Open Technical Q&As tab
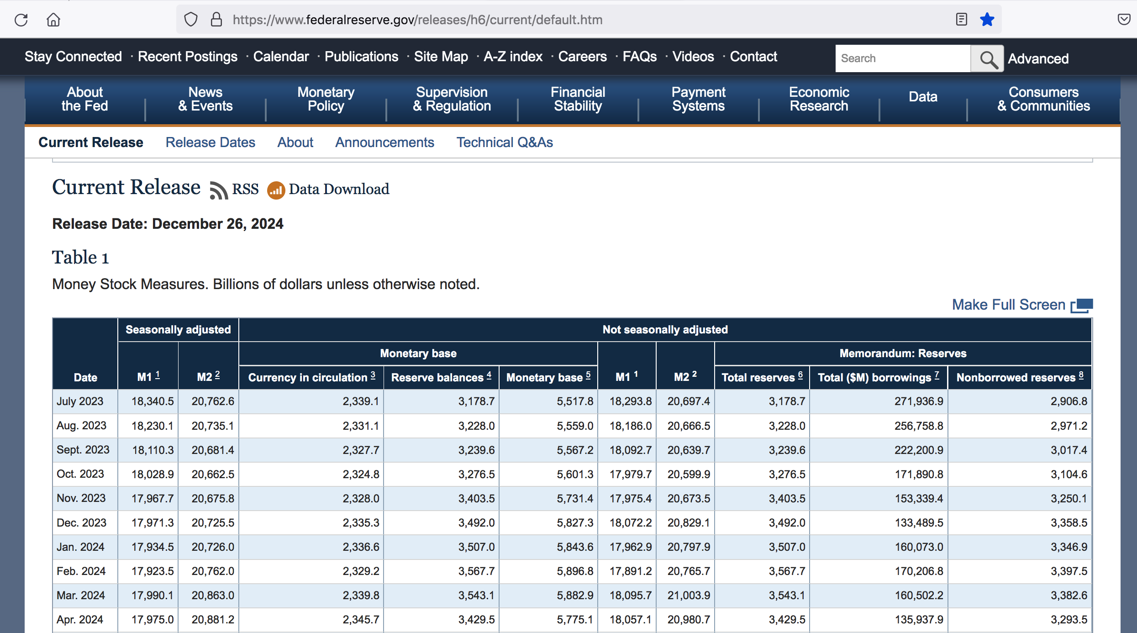Screen dimensions: 1137x633 click(x=505, y=142)
